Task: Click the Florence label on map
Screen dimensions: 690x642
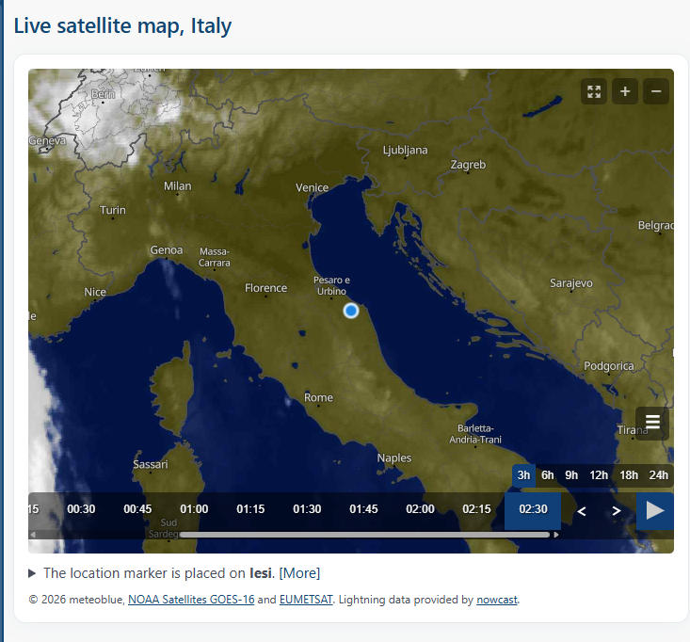Action: point(265,288)
